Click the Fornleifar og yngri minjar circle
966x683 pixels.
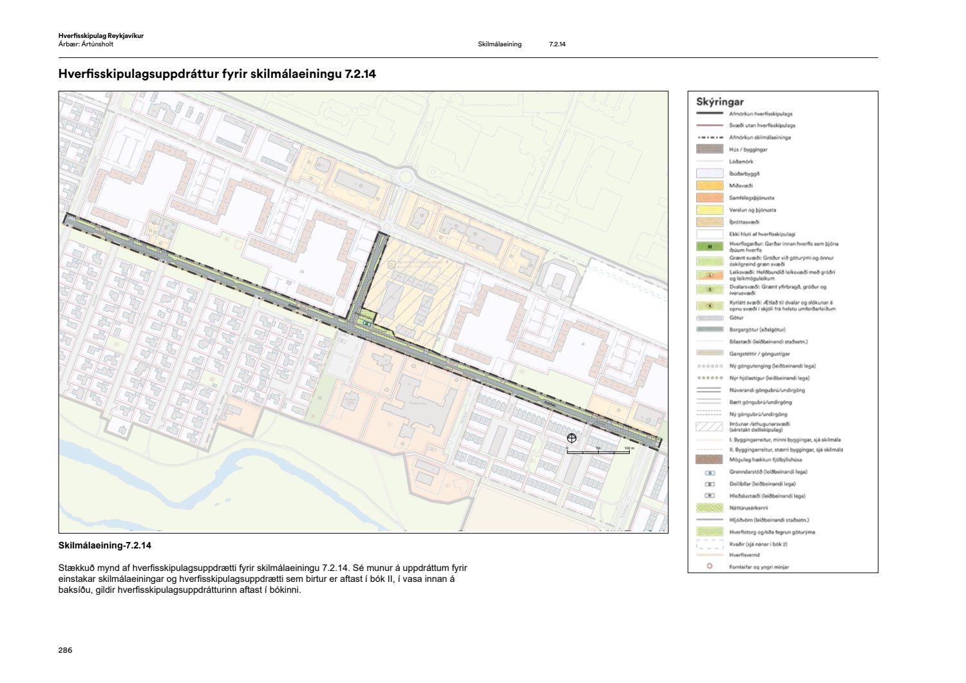[710, 566]
